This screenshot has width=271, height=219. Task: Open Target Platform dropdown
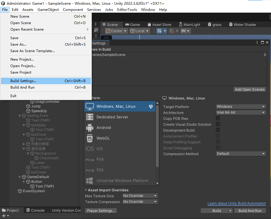point(241,107)
